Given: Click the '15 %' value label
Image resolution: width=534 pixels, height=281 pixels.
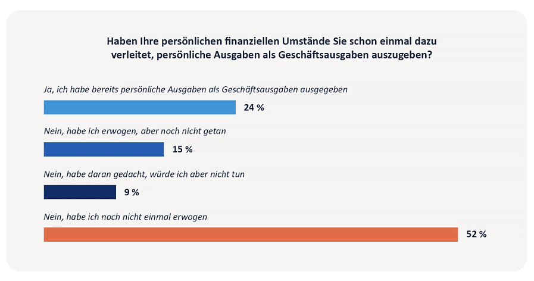Looking at the screenshot, I should point(182,149).
